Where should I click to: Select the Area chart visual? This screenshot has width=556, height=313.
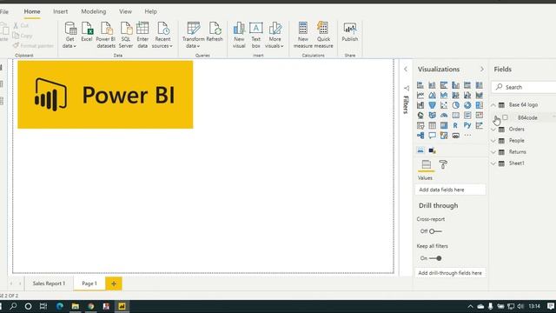[432, 95]
